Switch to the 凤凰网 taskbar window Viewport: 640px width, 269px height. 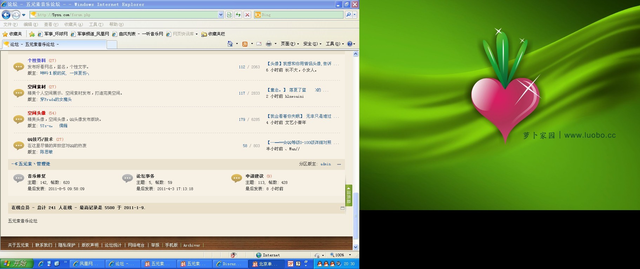pos(87,264)
